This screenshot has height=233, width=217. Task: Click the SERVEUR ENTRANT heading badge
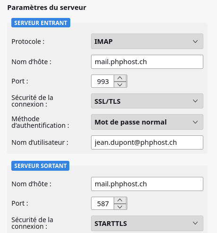pyautogui.click(x=41, y=23)
